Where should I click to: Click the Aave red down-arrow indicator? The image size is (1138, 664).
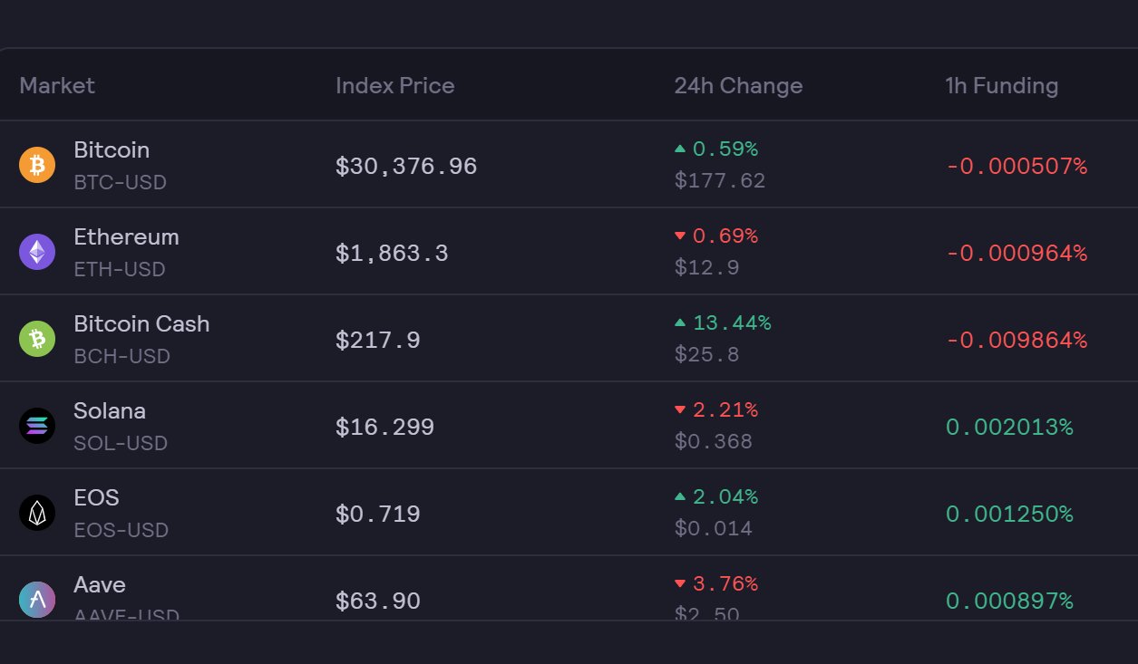tap(680, 584)
